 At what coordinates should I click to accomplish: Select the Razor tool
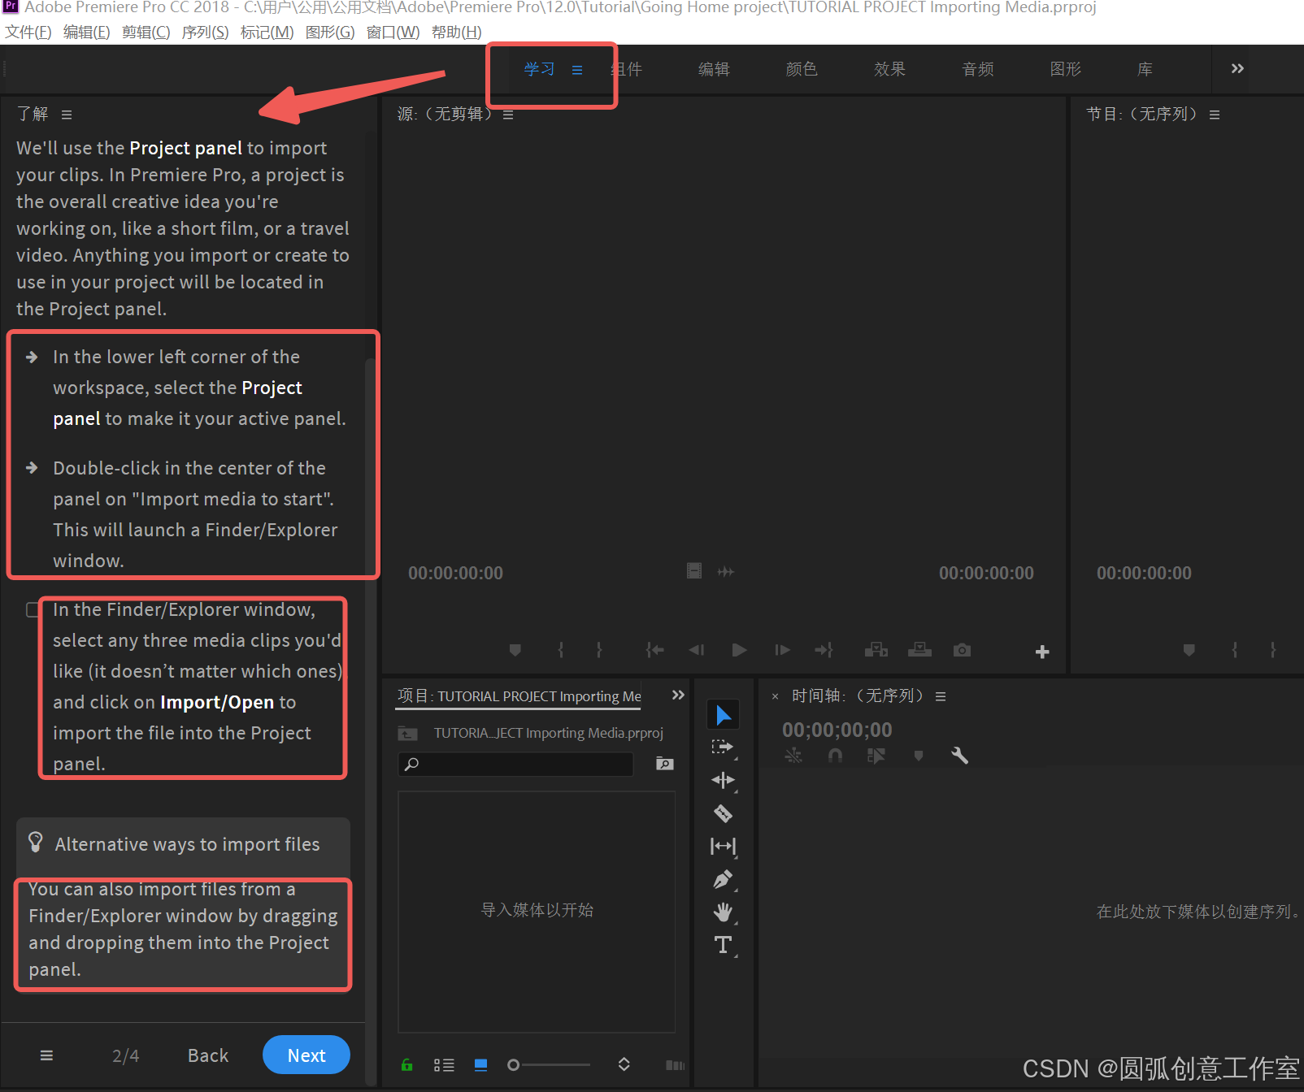(x=723, y=813)
